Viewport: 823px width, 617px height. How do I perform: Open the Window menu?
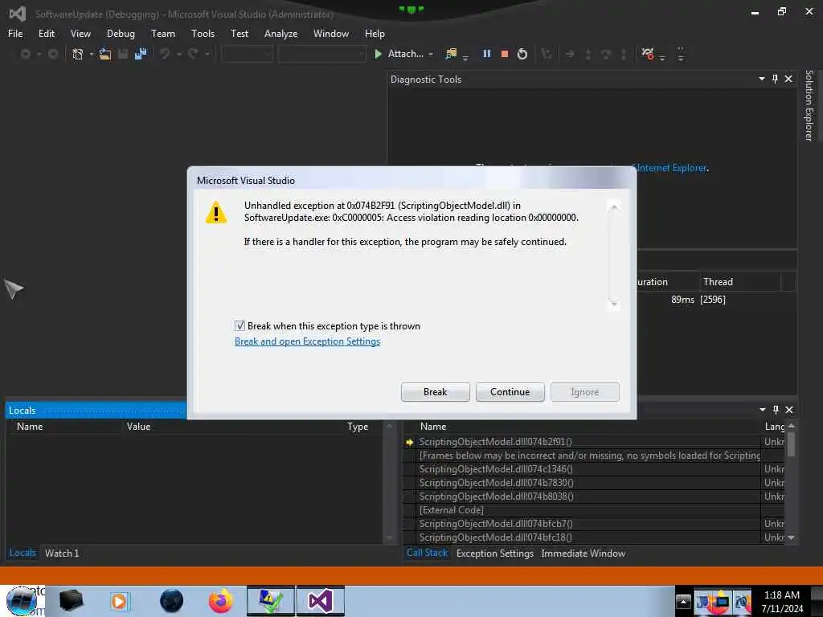point(330,34)
